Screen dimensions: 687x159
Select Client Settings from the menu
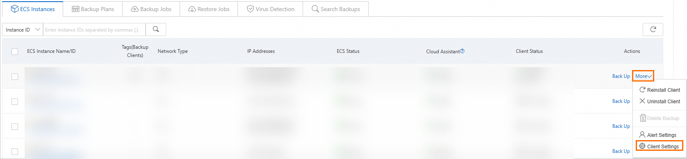pyautogui.click(x=659, y=146)
